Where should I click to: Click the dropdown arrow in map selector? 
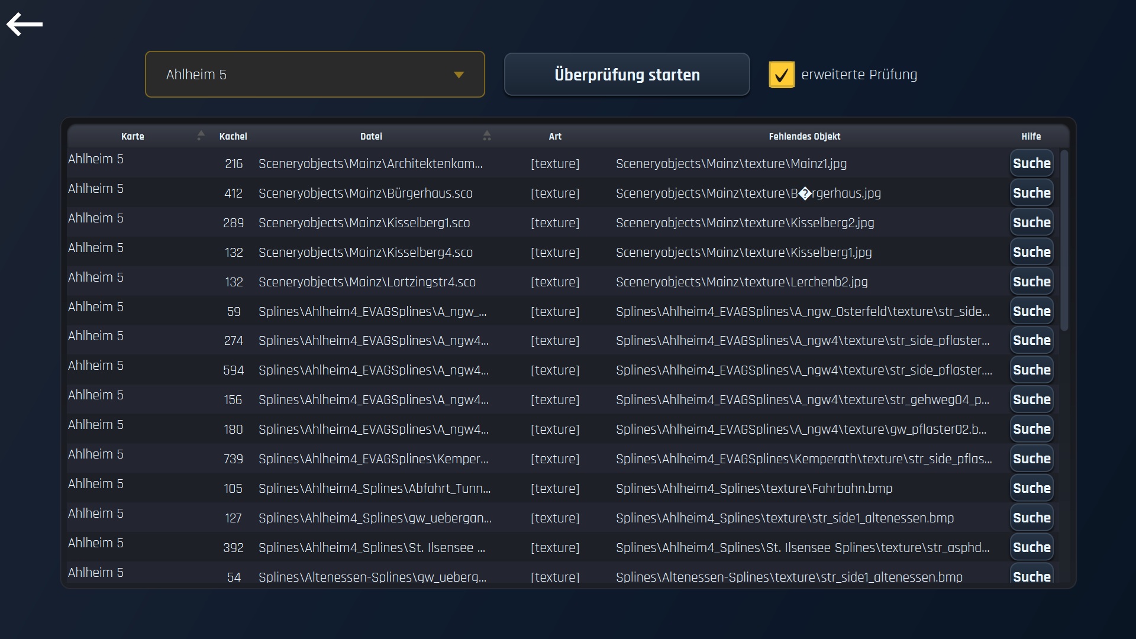(459, 75)
